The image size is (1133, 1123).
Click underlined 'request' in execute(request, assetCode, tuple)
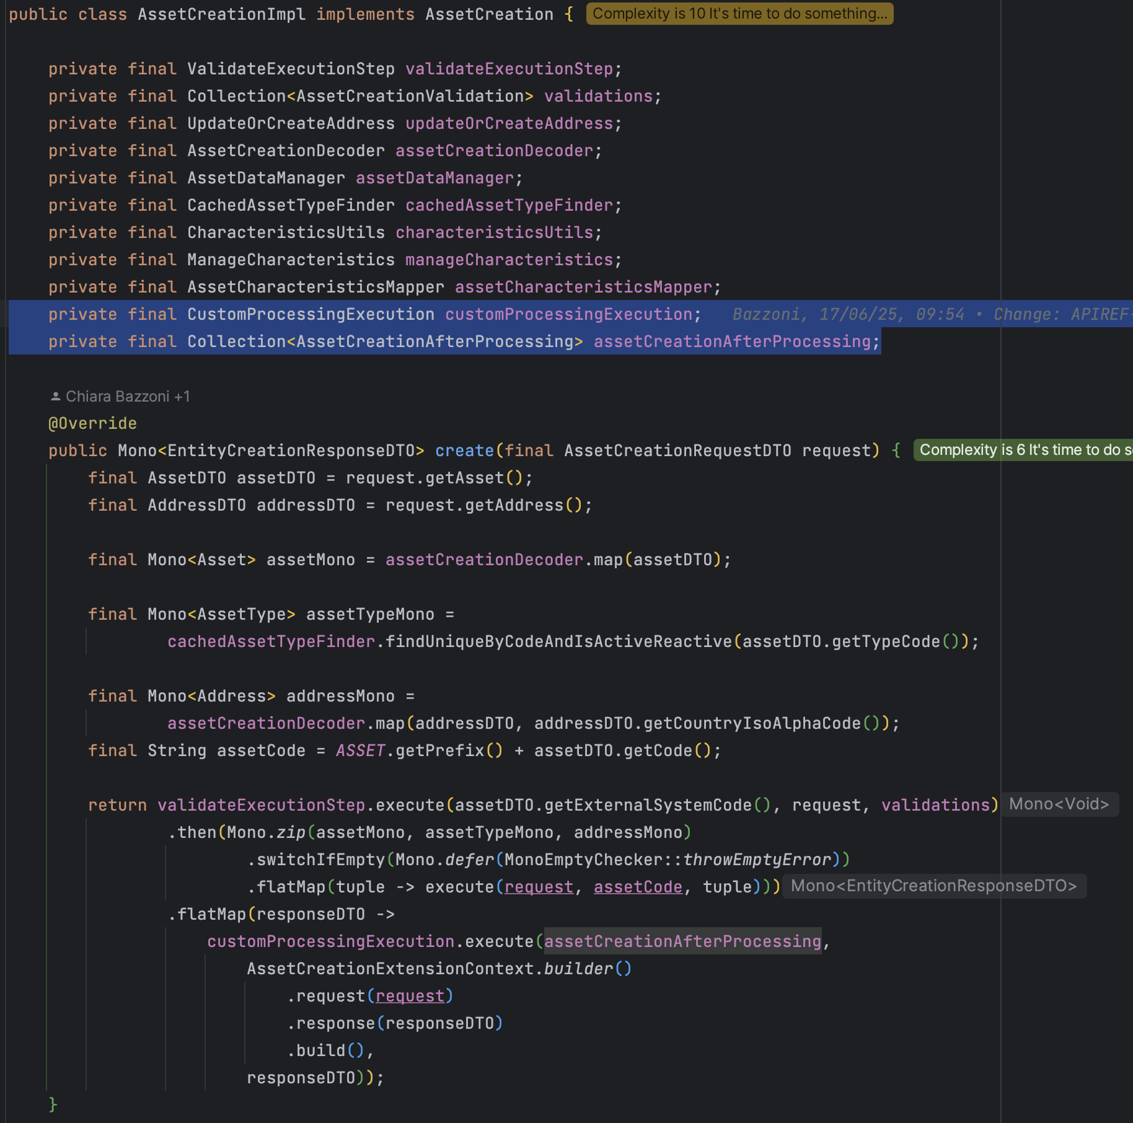coord(539,887)
